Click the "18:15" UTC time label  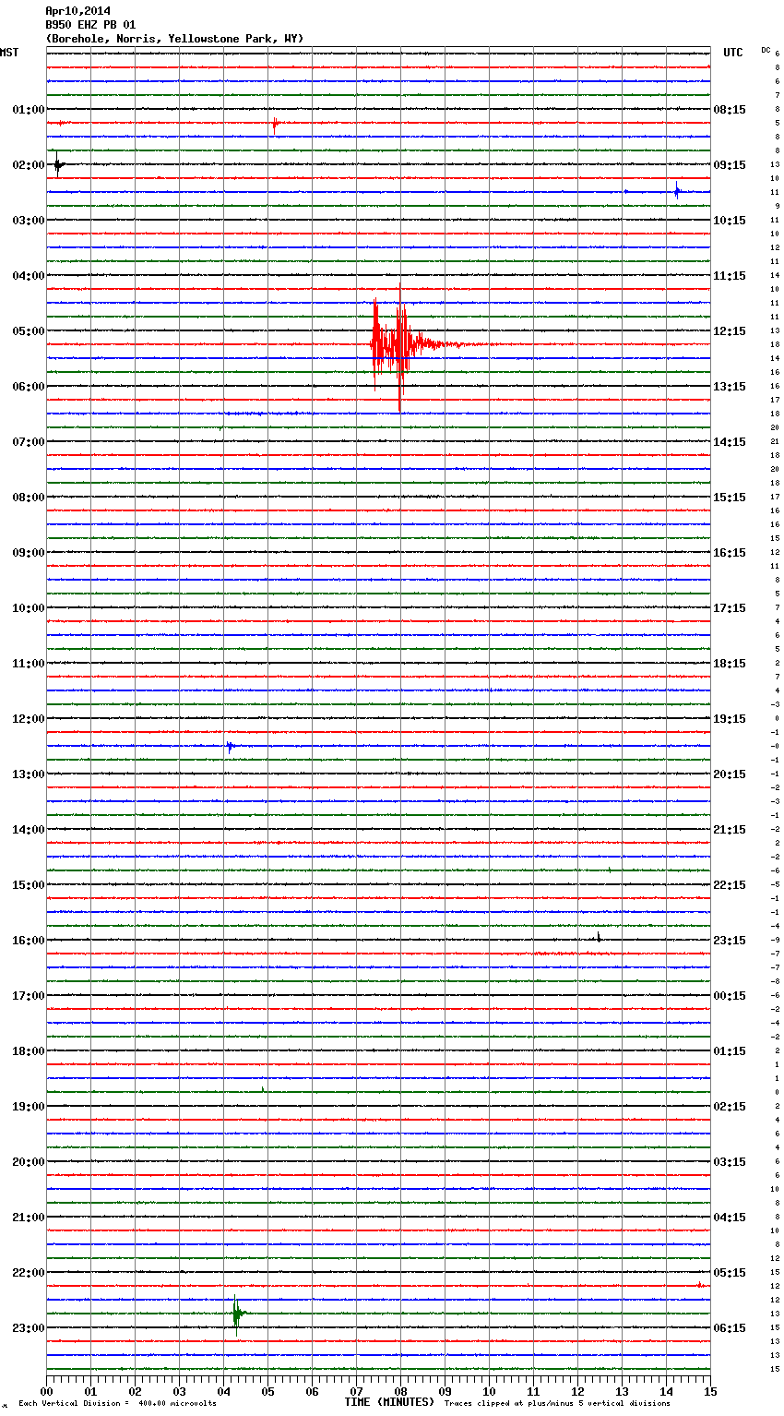[x=730, y=664]
